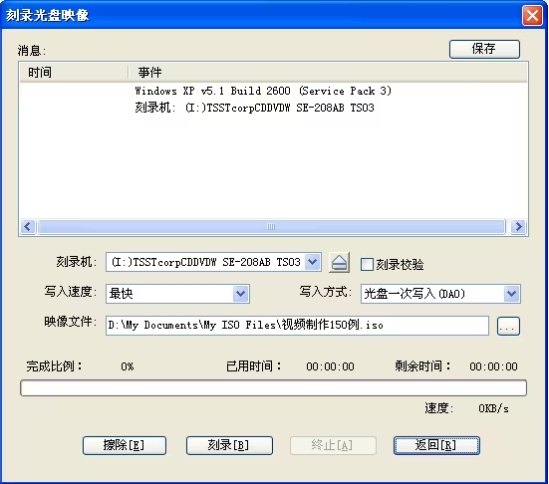Click the left scroll arrow in message list
The height and width of the screenshot is (484, 549).
tap(28, 226)
